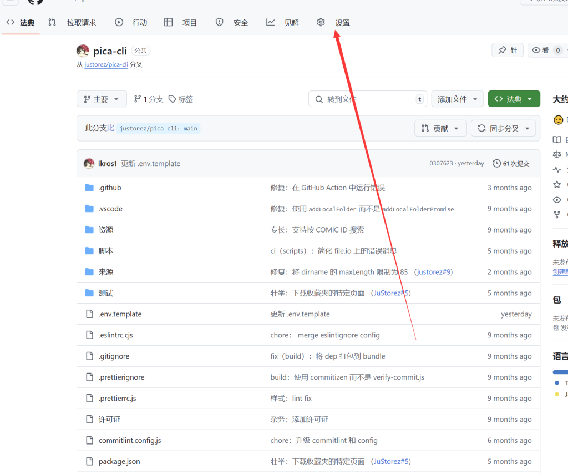Viewport: 568px width, 474px height.
Task: Click the book icon in the About sidebar
Action: tap(557, 139)
